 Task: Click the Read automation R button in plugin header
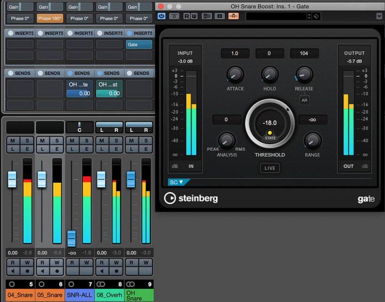click(x=187, y=16)
